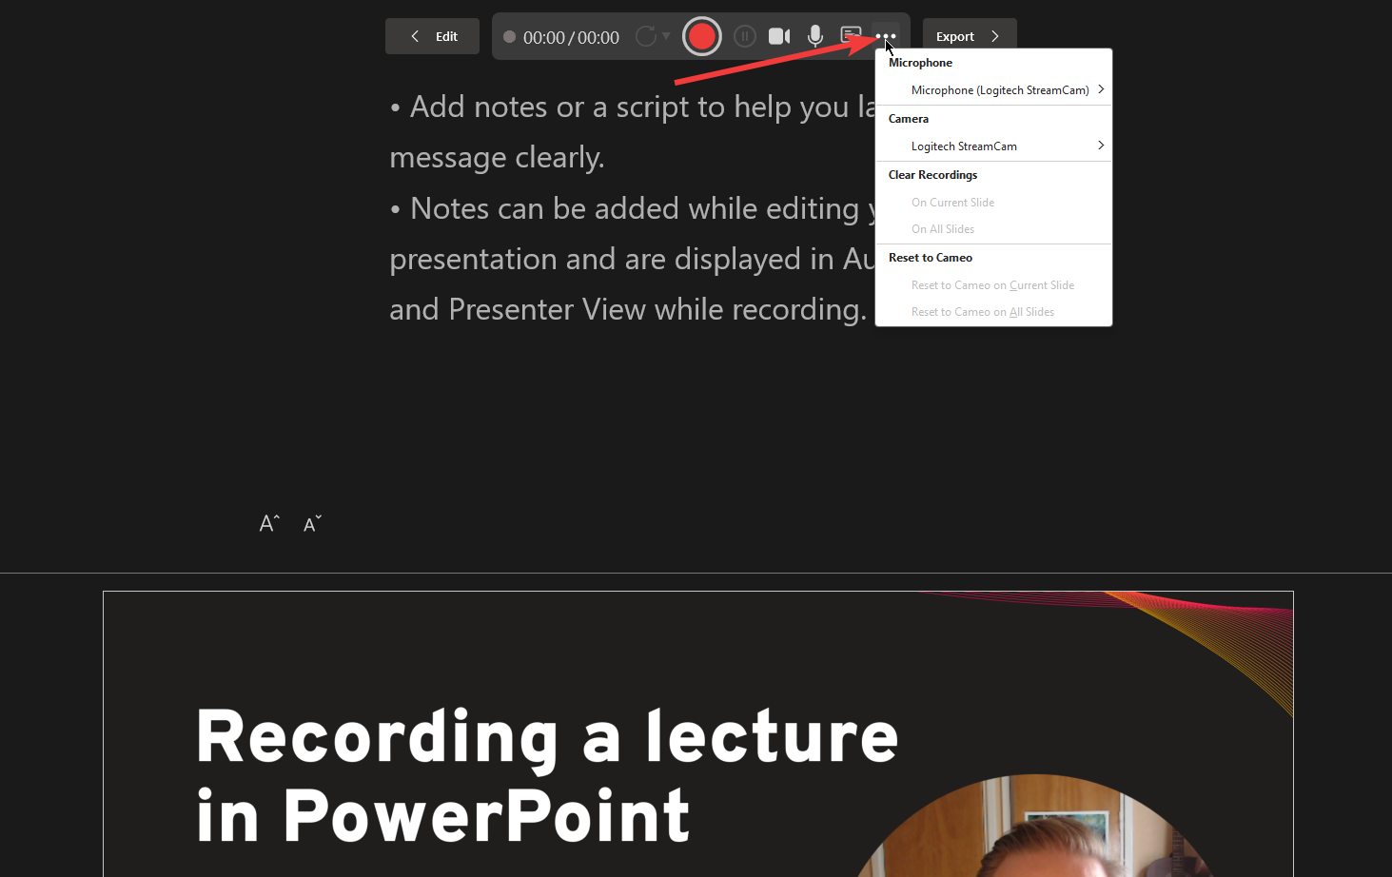Viewport: 1392px width, 877px height.
Task: Click the 00:00 / 00:00 recording timer
Action: click(x=571, y=37)
